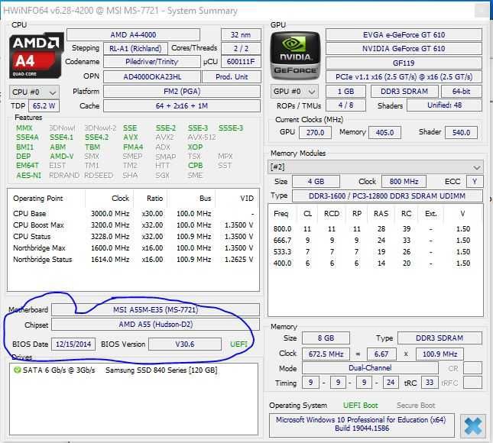Click the green SATA drive health icon
This screenshot has height=443, width=493.
[17, 370]
